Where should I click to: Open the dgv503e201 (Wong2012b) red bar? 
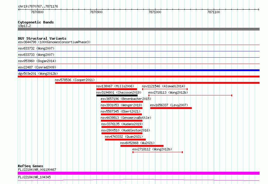[x=139, y=77]
